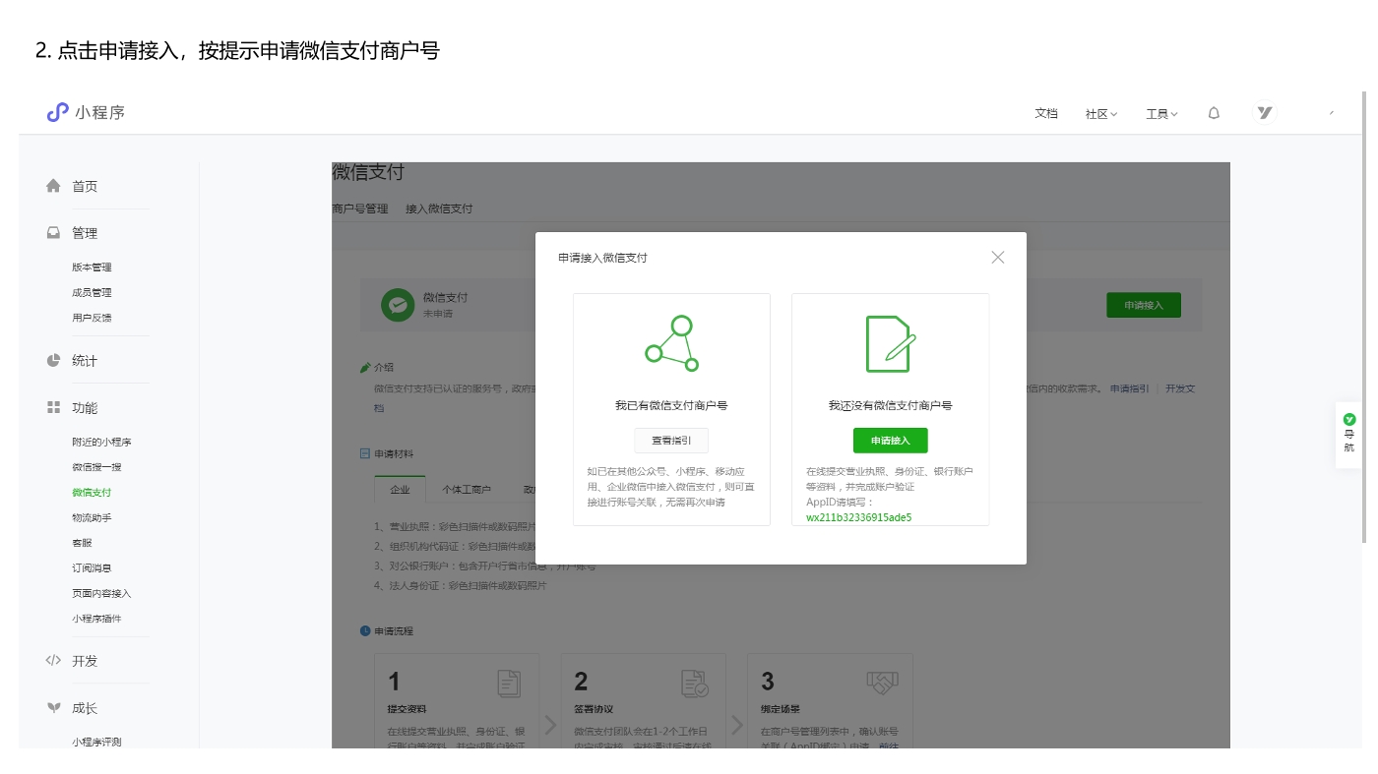This screenshot has height=774, width=1378.
Task: Click the green 微信支付 logo icon
Action: point(398,305)
